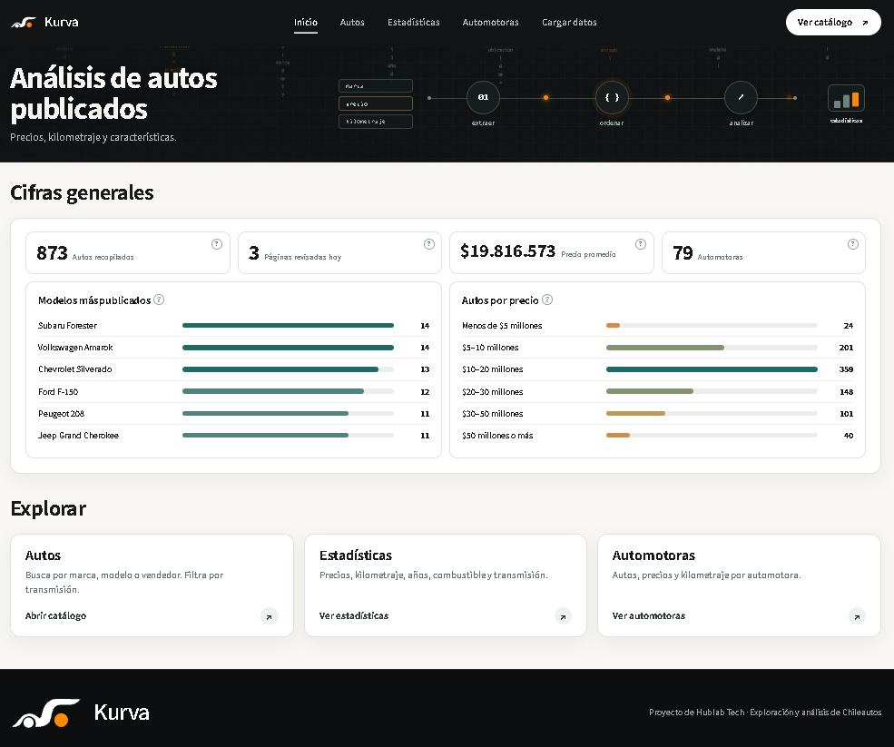This screenshot has width=894, height=747.
Task: Click the Cifras generales heading
Action: coord(82,192)
